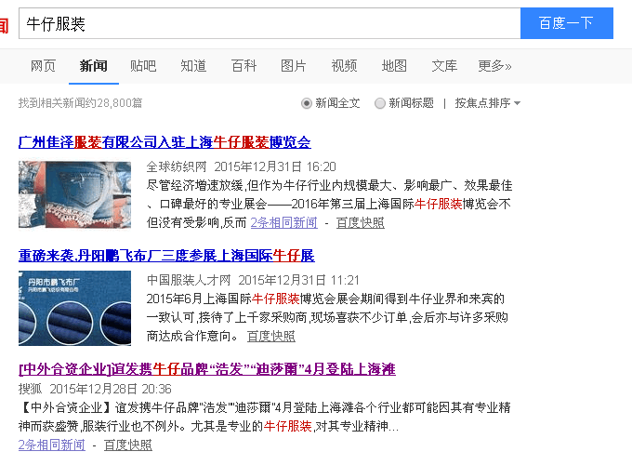Open 2条相同新闻 link under the 谊发 result
The height and width of the screenshot is (465, 632).
click(x=52, y=445)
